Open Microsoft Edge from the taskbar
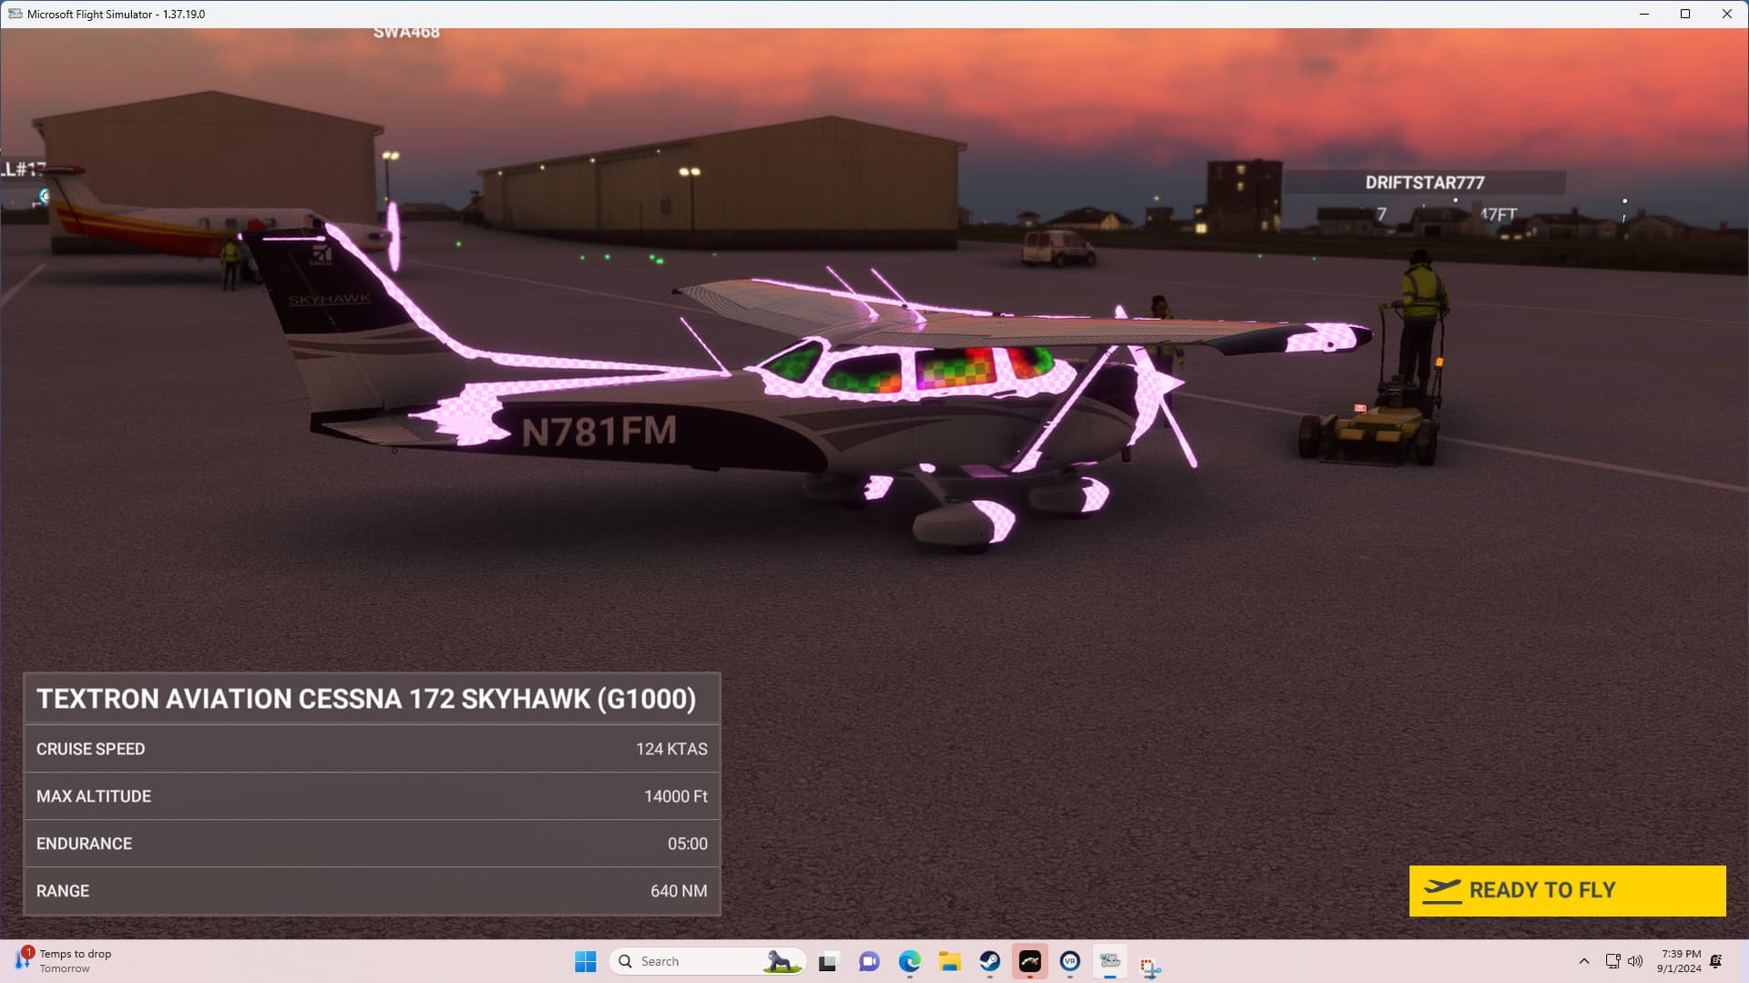 click(x=908, y=961)
